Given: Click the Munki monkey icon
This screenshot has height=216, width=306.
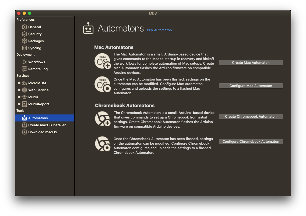Looking at the screenshot, I should pyautogui.click(x=24, y=97).
